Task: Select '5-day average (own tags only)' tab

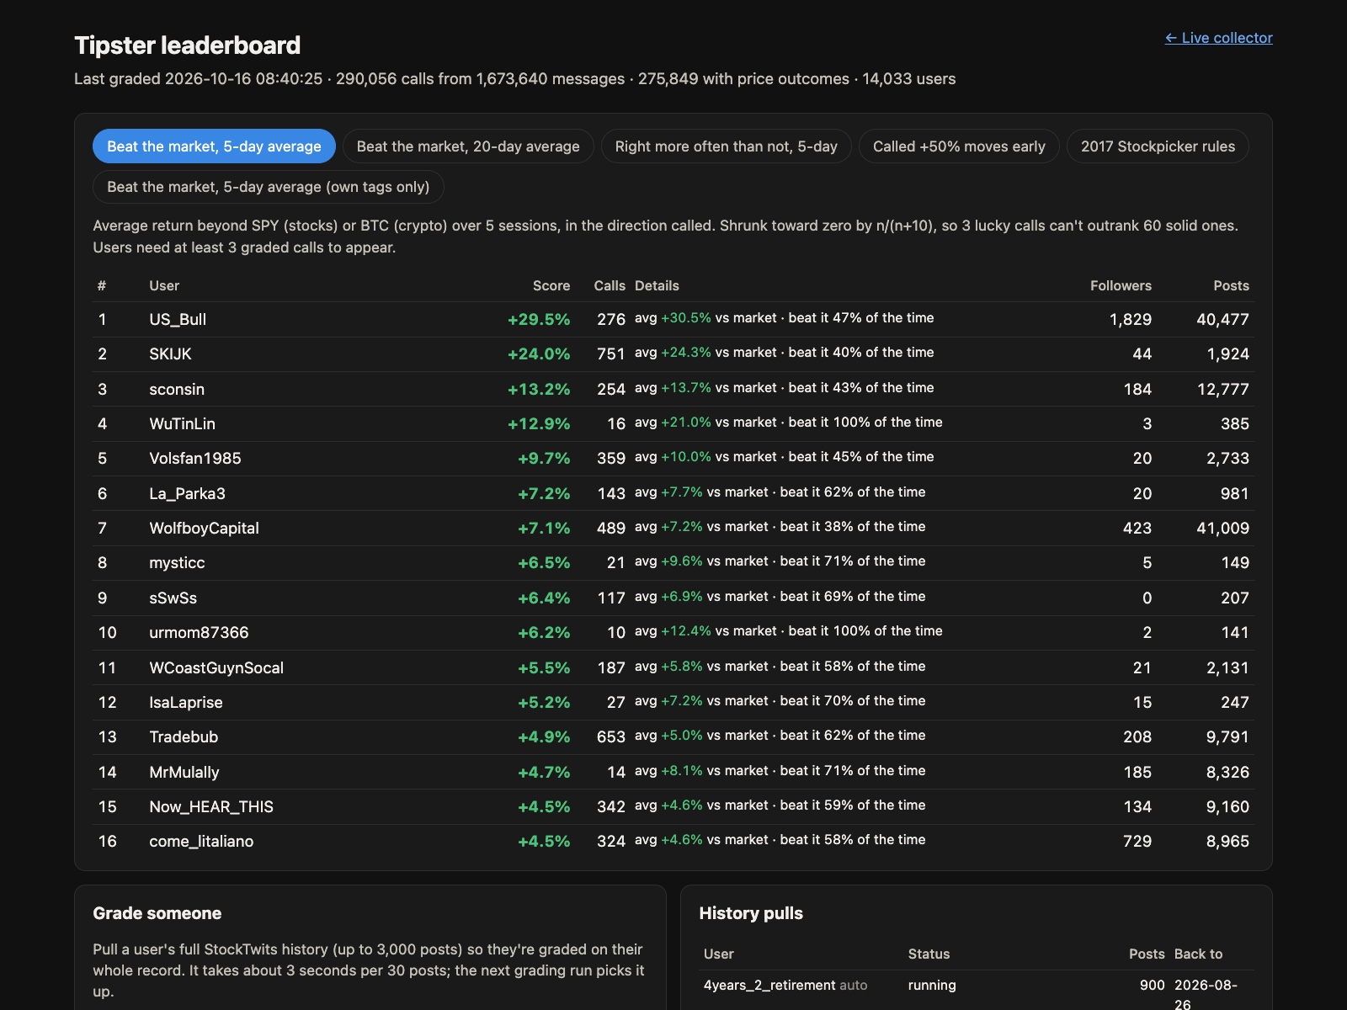Action: click(x=268, y=187)
